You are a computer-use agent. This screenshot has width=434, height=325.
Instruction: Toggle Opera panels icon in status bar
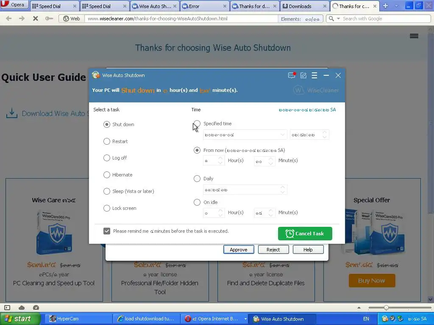7,308
